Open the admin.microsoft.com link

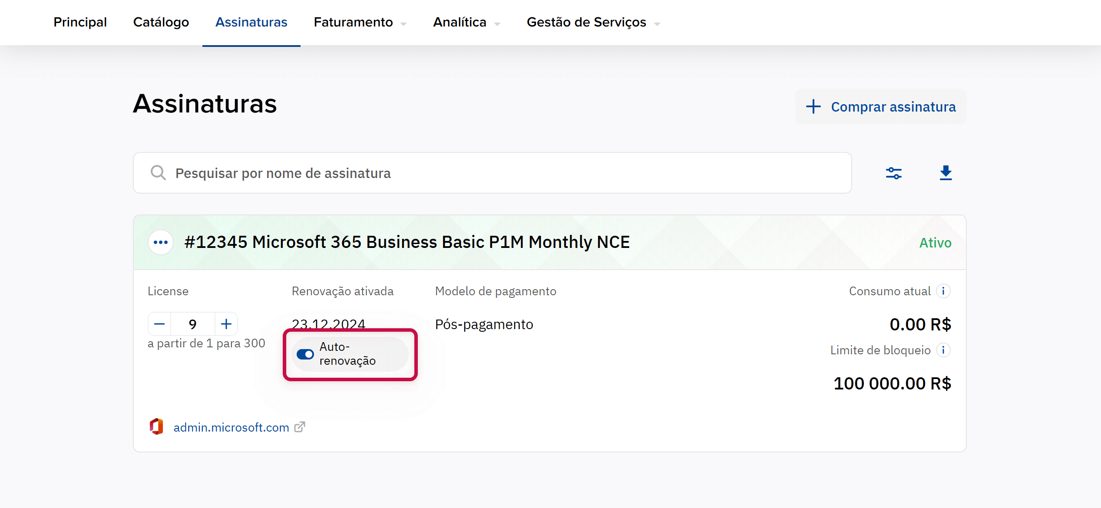point(231,427)
